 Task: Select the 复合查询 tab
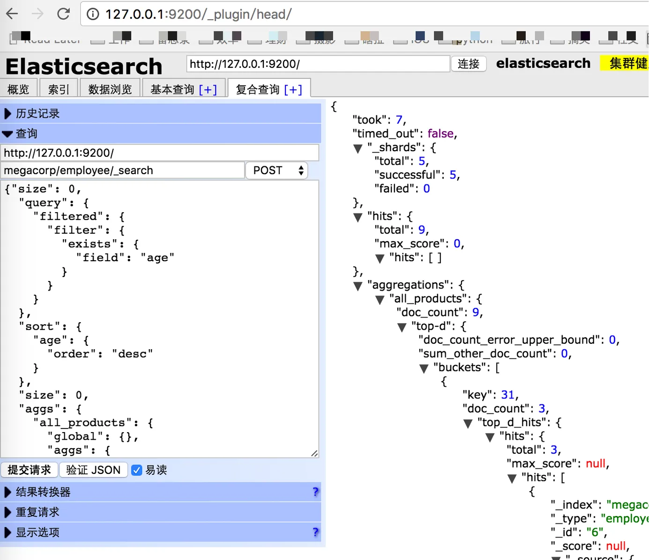pyautogui.click(x=258, y=89)
